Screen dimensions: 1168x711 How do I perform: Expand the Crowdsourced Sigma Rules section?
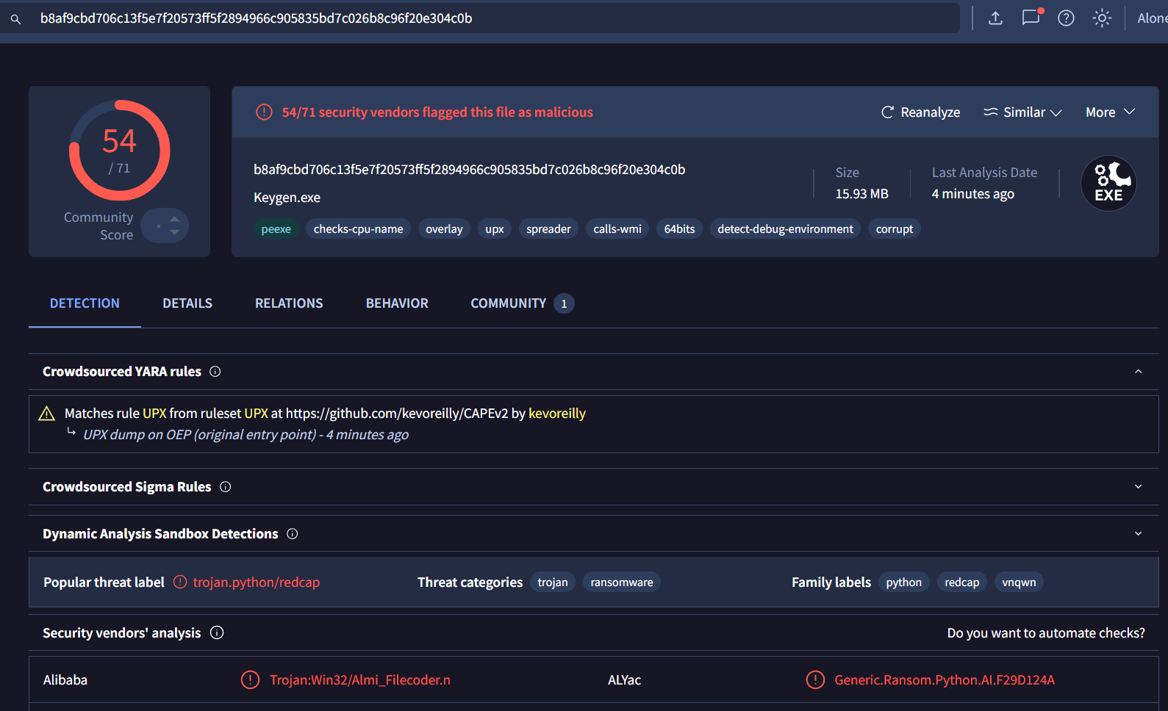[1138, 487]
